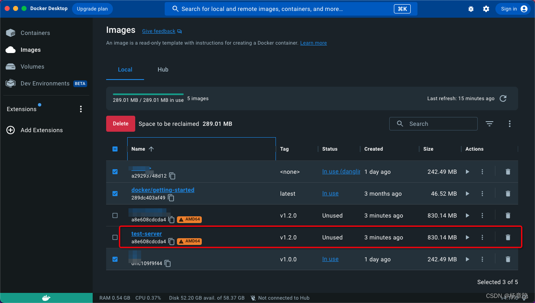Open Settings gear icon in title bar
The height and width of the screenshot is (303, 535).
click(x=486, y=9)
